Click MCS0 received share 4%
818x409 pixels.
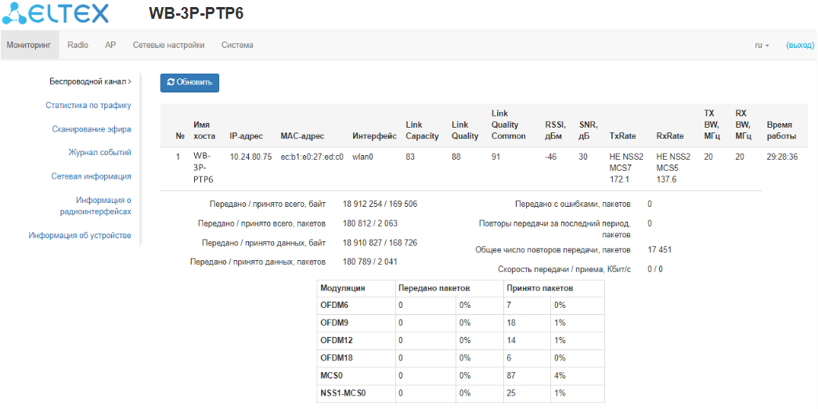[560, 375]
